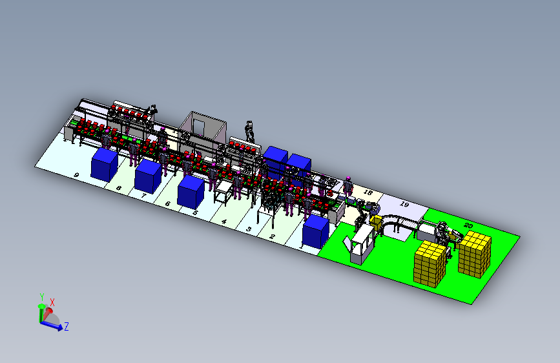The height and width of the screenshot is (363, 560).
Task: Select the floor zone label "19"
Action: coord(404,204)
